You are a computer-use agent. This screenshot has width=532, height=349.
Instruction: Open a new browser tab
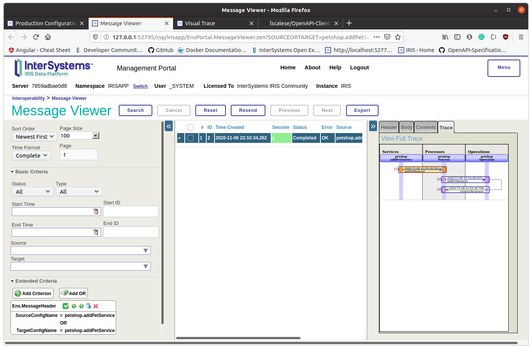pyautogui.click(x=349, y=23)
